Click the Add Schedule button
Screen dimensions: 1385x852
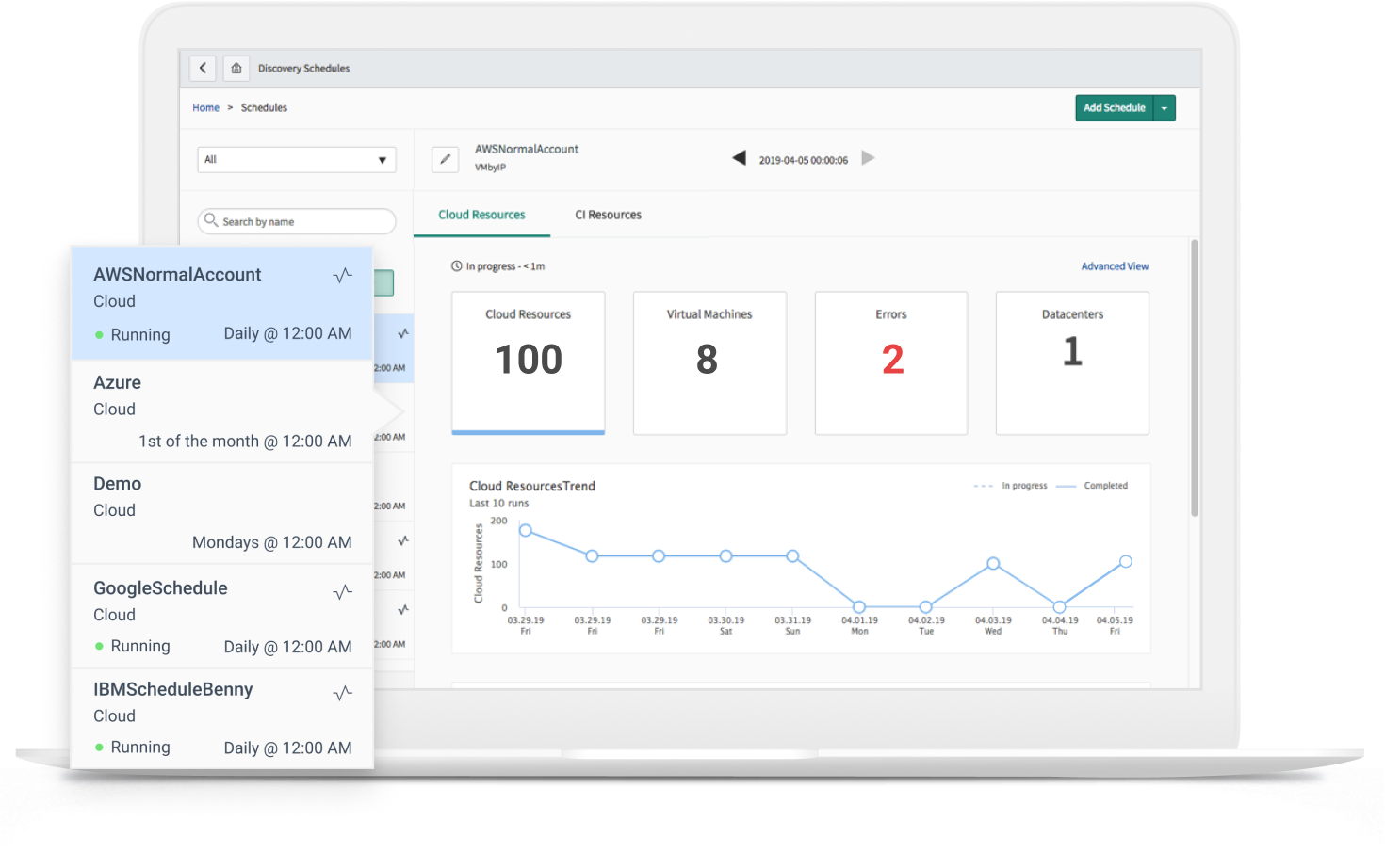pos(1114,108)
